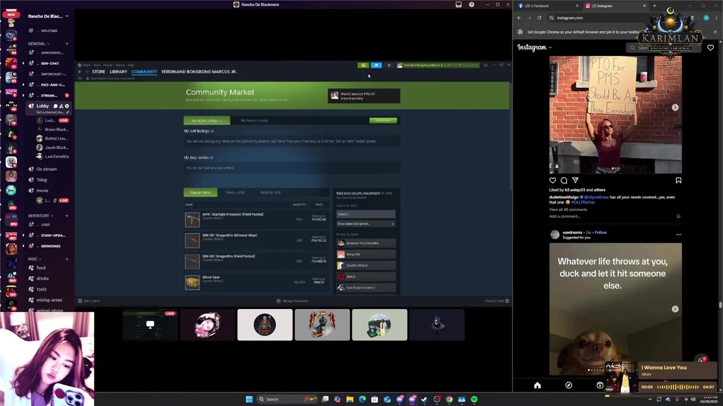Open the #logs channel
Screen dimensions: 723x406
pos(45,224)
